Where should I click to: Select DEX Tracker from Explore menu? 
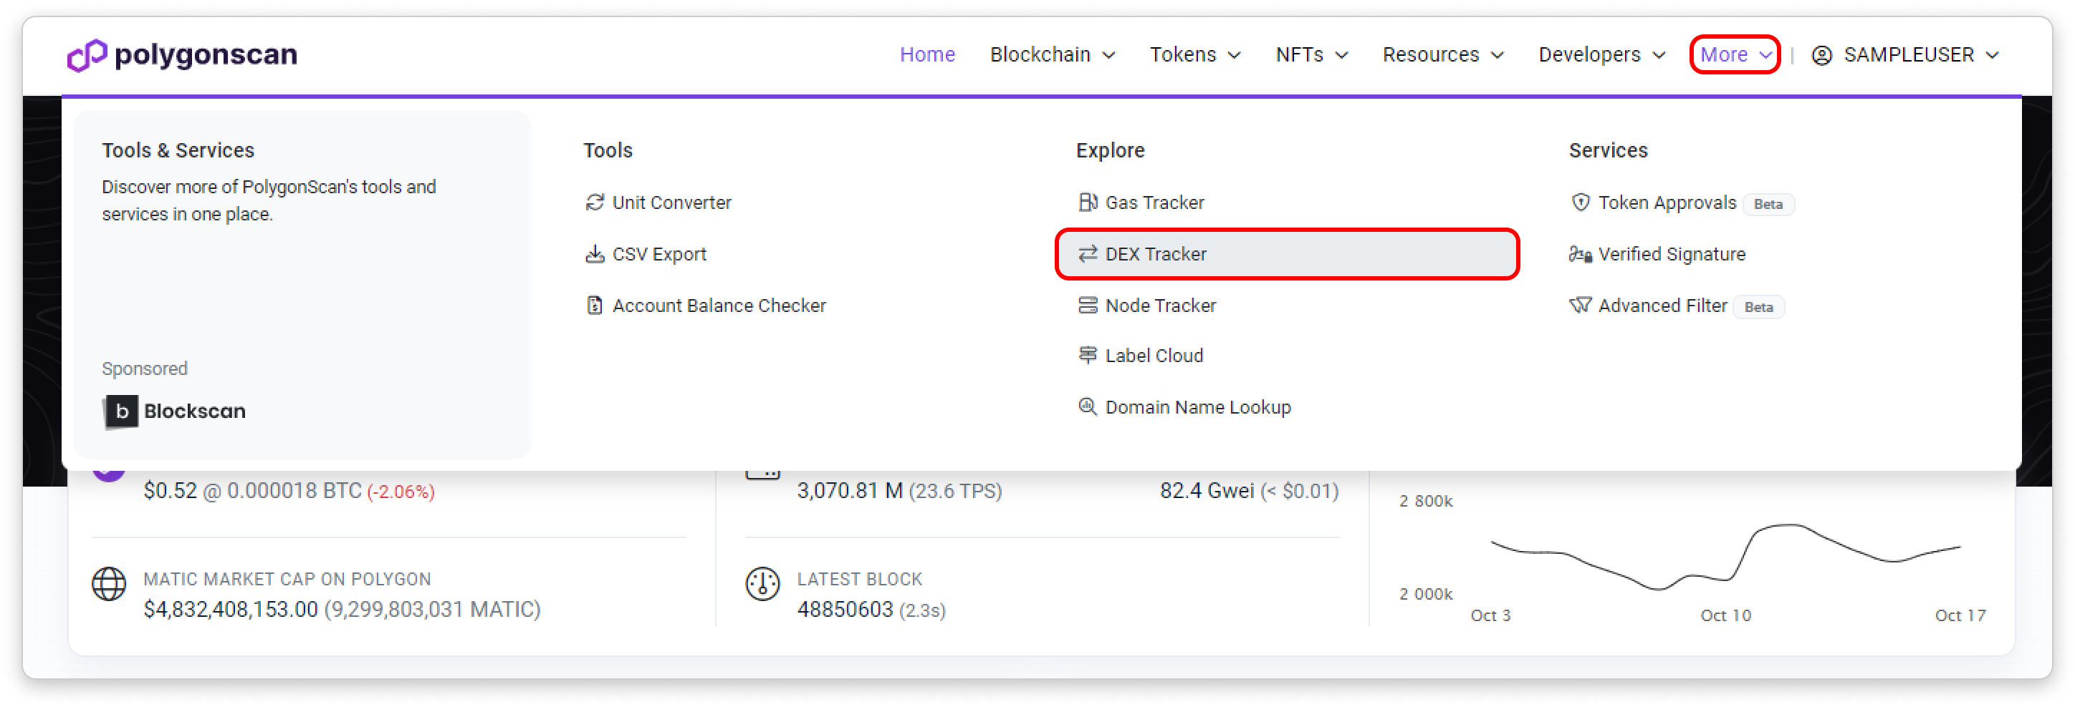pos(1155,254)
